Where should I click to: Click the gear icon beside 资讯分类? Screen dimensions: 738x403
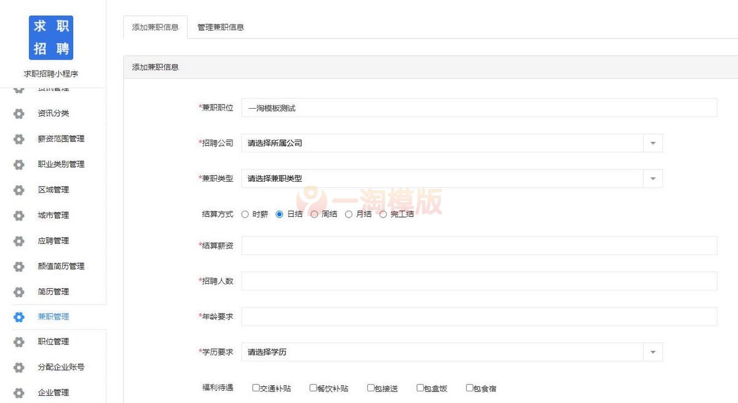(x=18, y=113)
